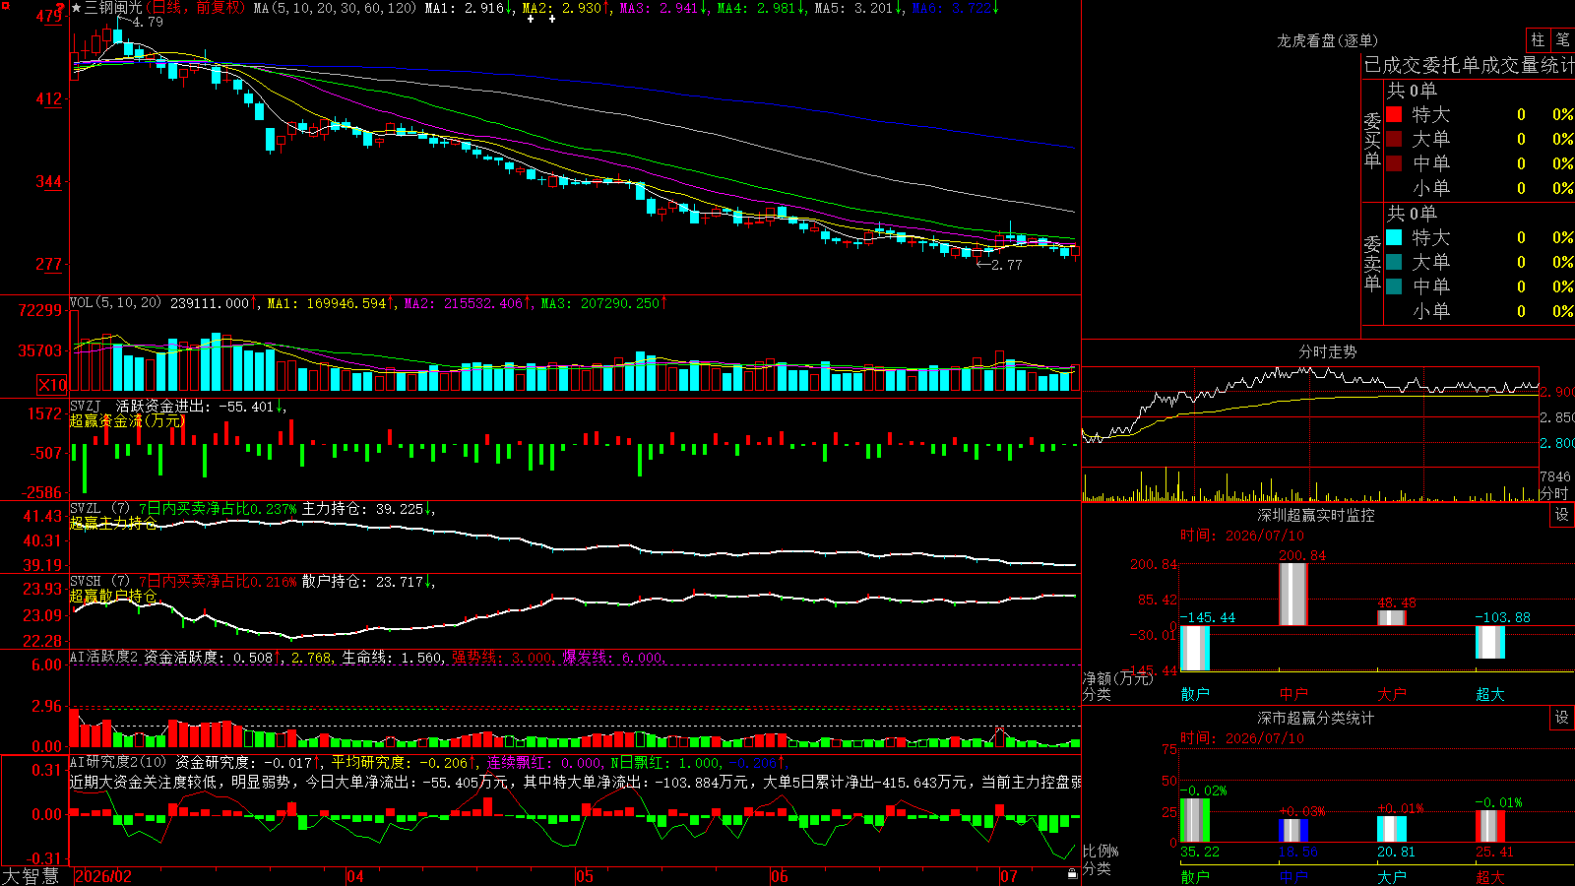Click the AI研究度2(10) indicator name
Screen dimensions: 1575x886
click(x=118, y=762)
